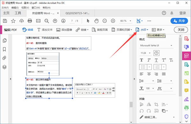This screenshot has width=191, height=124.
Task: Select the Crop object tool
Action: click(156, 104)
